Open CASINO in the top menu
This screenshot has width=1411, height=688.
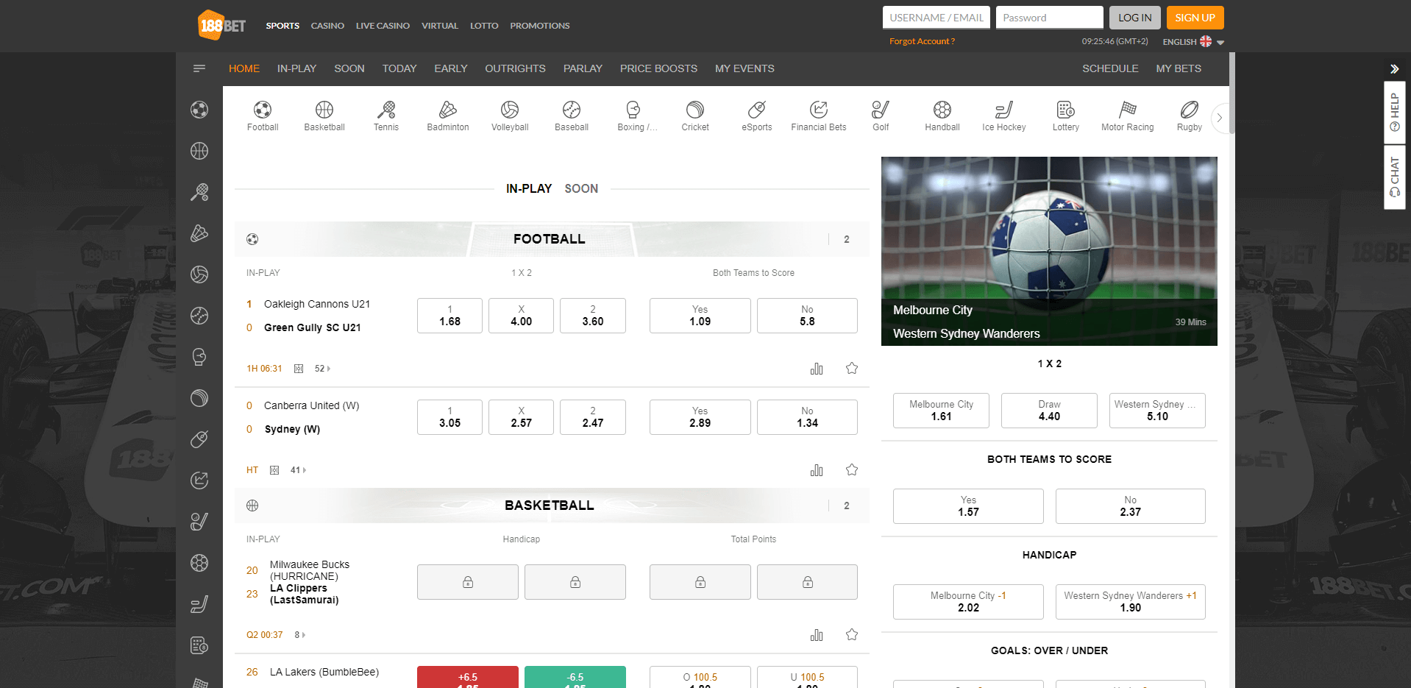click(327, 26)
